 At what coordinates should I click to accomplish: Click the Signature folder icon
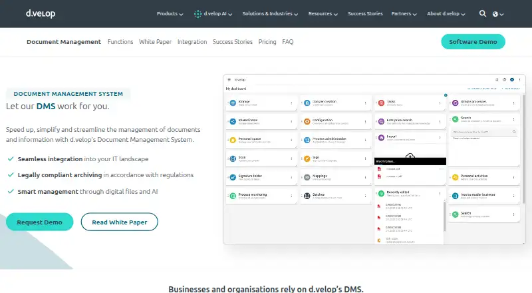tap(233, 177)
